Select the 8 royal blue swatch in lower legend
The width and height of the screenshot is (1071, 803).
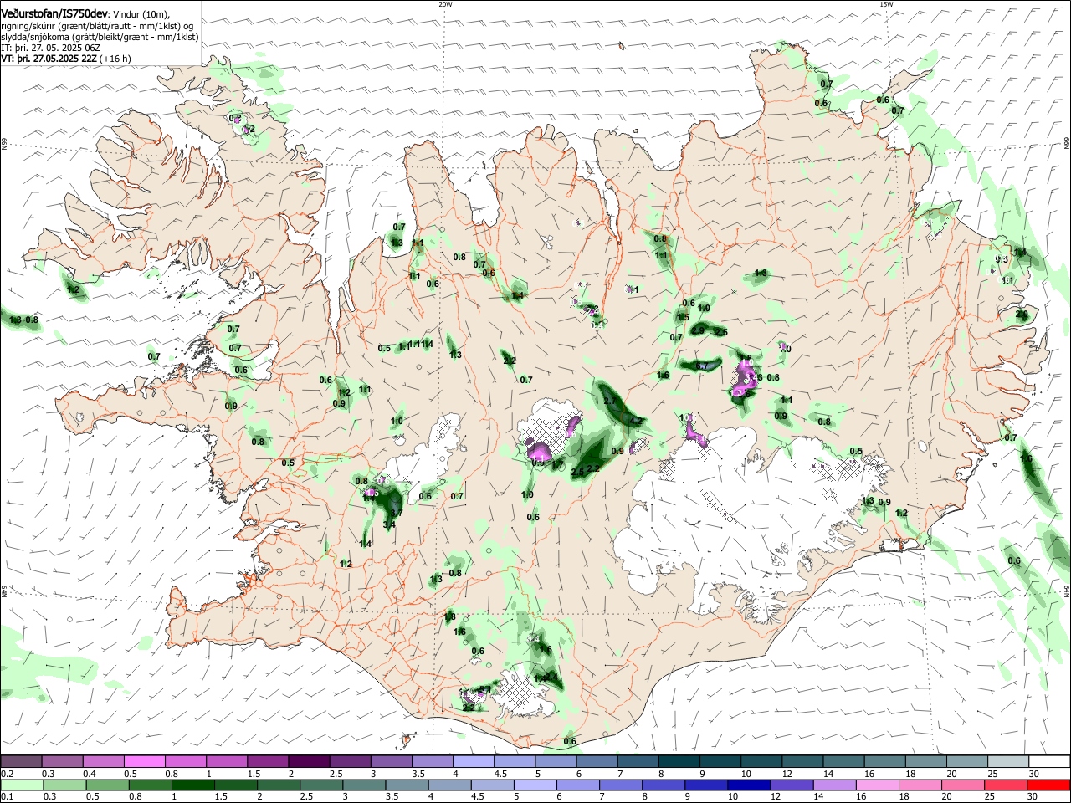[664, 785]
